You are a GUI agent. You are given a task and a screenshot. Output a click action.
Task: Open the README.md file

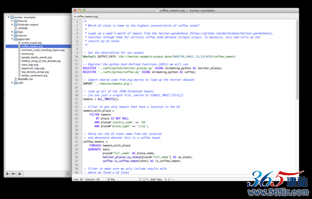click(x=25, y=79)
